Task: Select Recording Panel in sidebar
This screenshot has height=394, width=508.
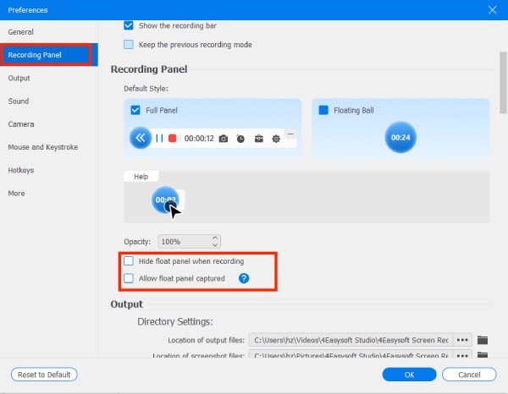Action: coord(49,55)
